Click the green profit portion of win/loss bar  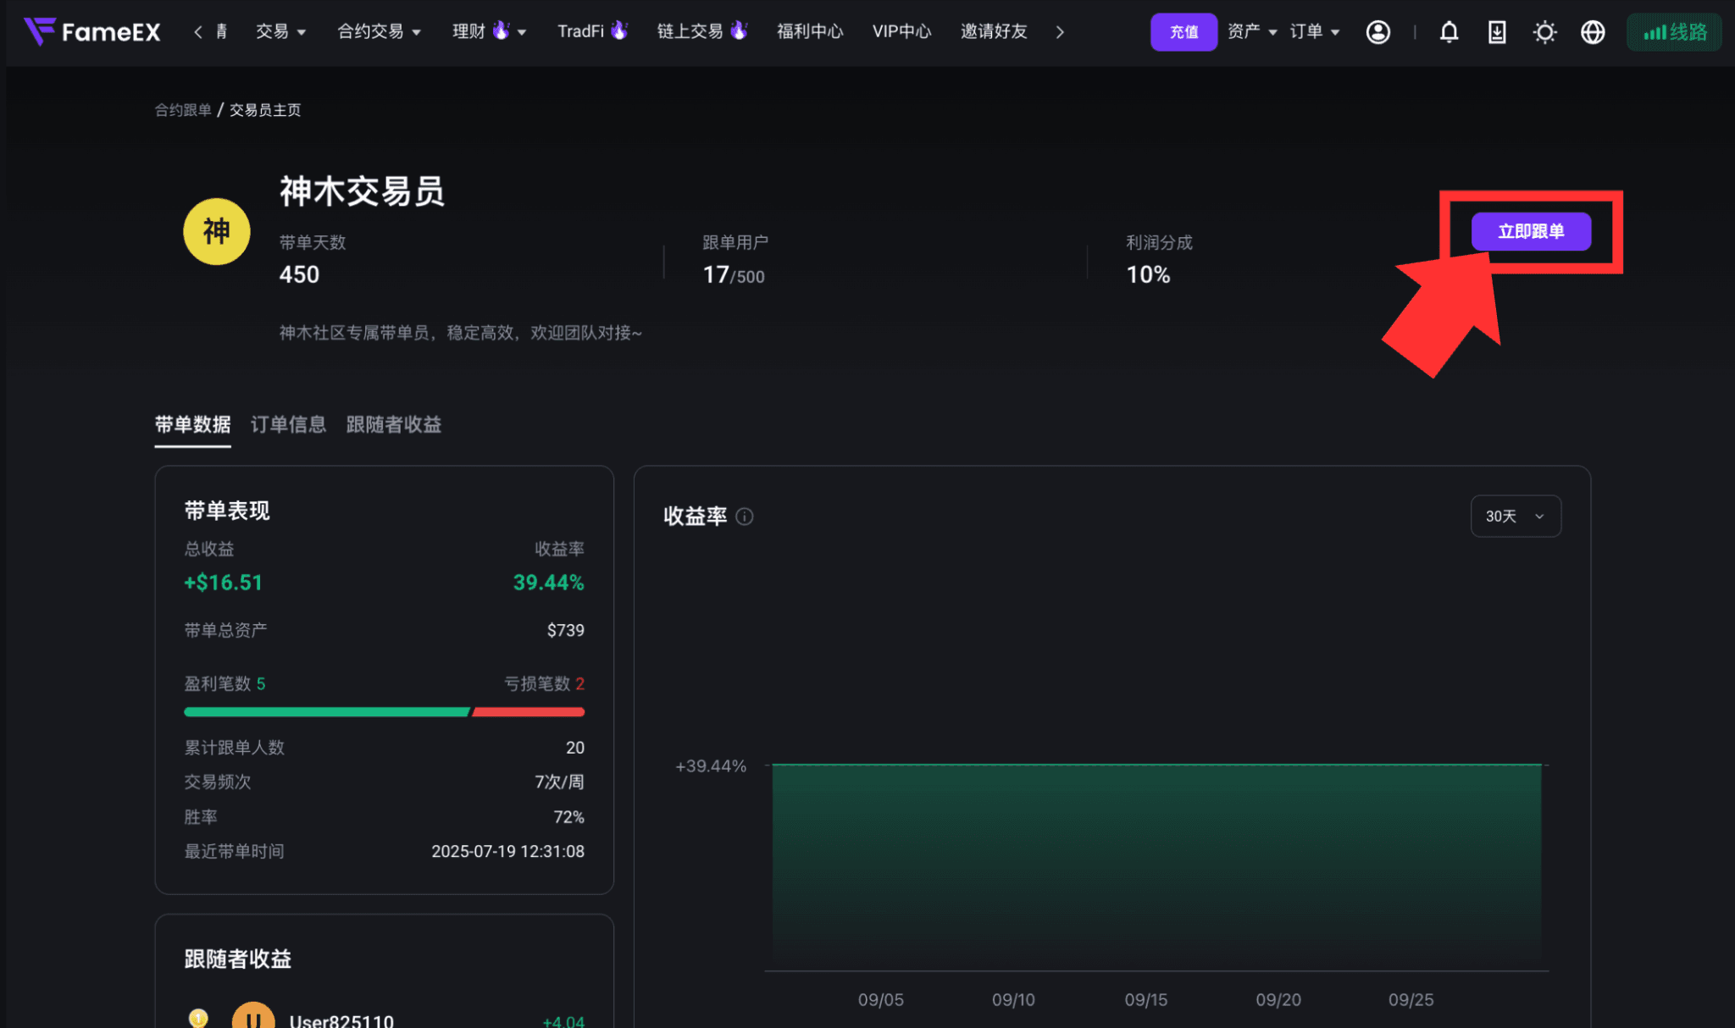(x=327, y=712)
